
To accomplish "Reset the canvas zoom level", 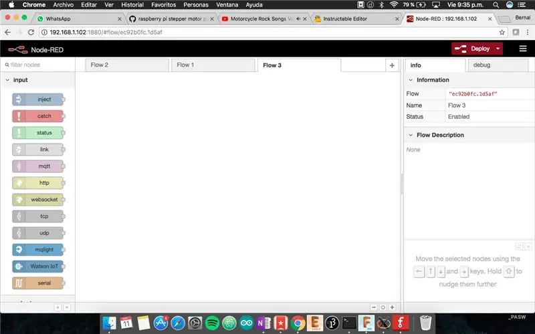I will pos(383,307).
